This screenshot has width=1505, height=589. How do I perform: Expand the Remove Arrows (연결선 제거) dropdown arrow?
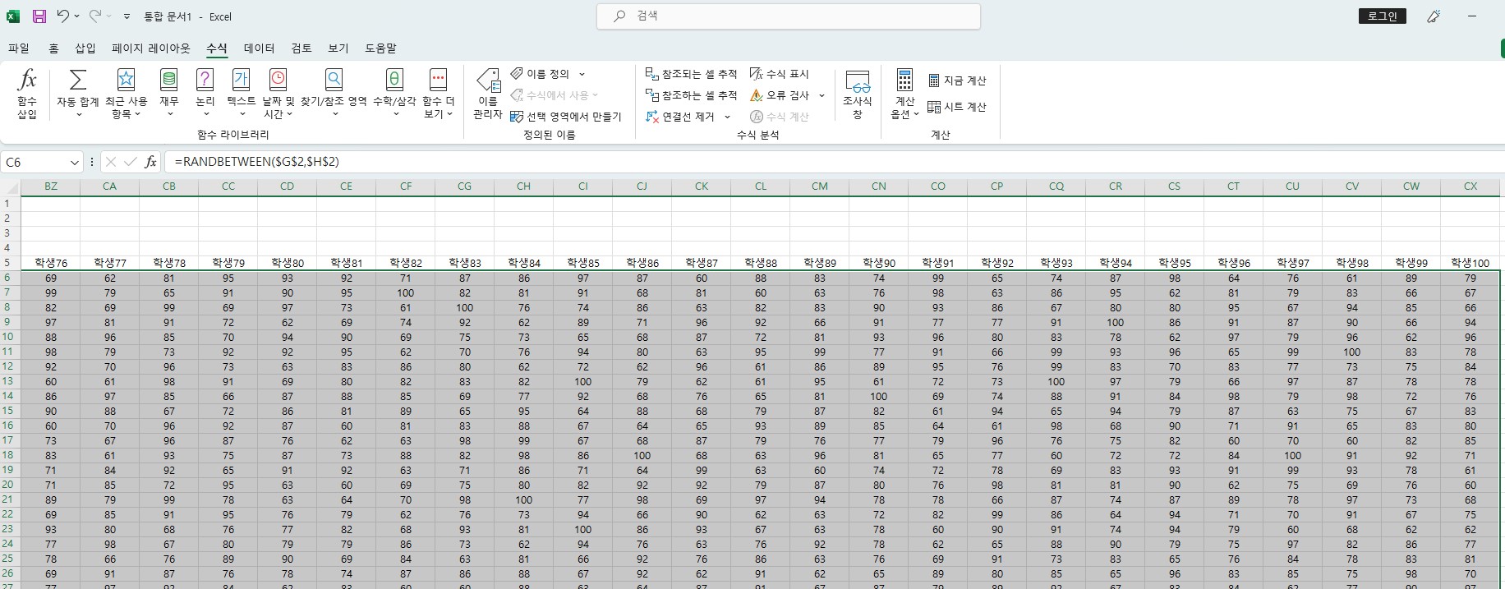(x=727, y=117)
